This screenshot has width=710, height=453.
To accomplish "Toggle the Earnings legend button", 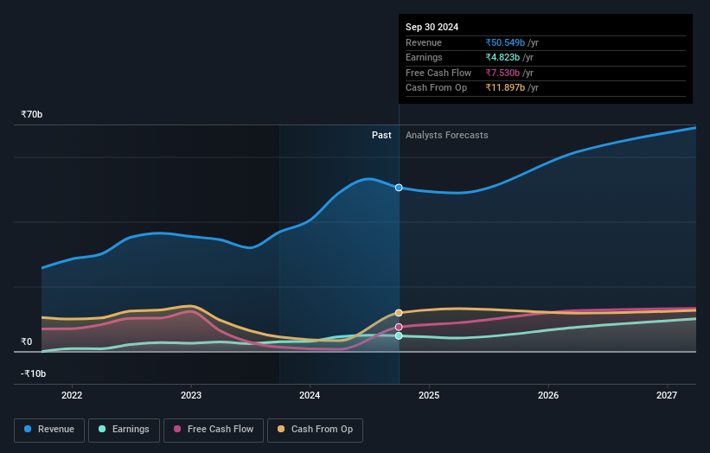I will (124, 430).
